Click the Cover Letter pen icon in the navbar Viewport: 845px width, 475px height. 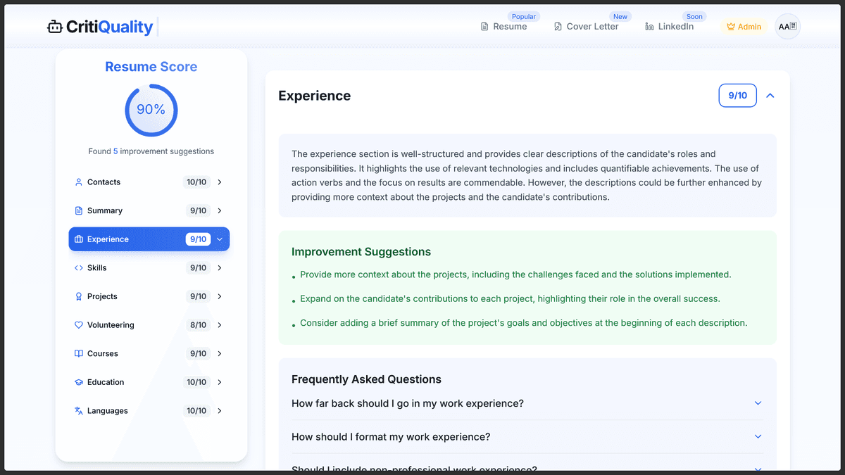[x=558, y=27]
